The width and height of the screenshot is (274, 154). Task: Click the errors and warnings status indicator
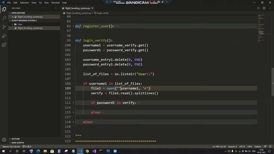(27, 146)
